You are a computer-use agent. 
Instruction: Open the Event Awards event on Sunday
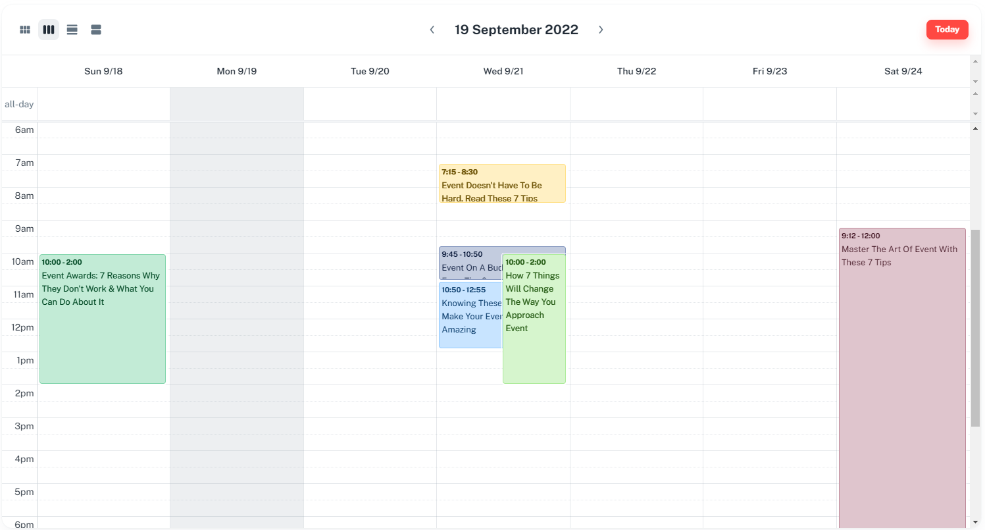click(x=103, y=319)
